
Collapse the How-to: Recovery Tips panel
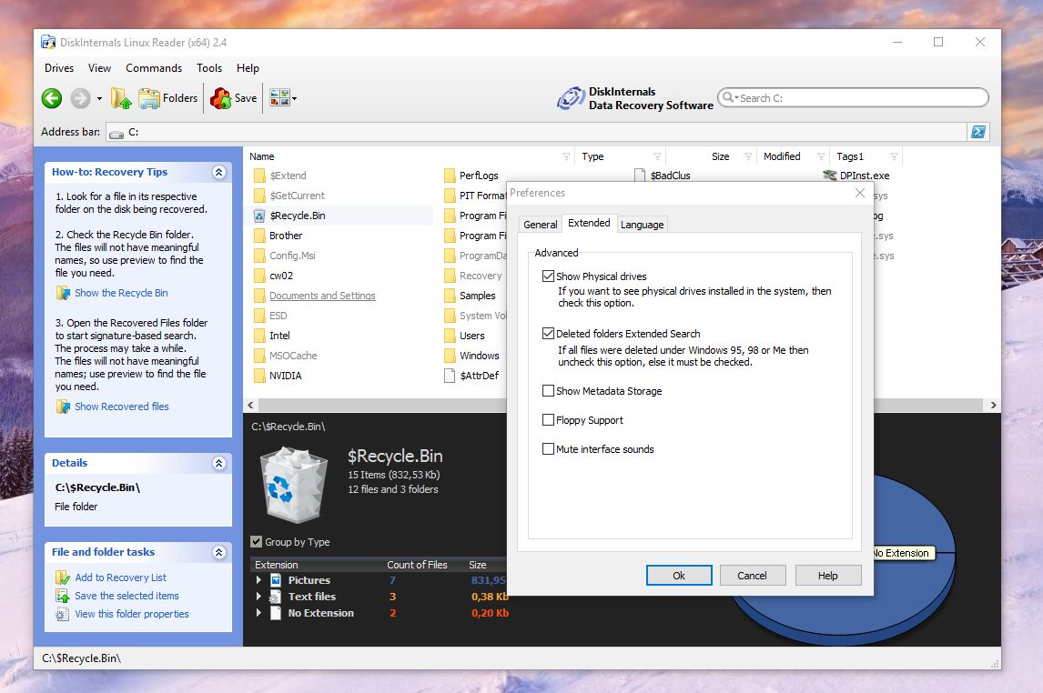pyautogui.click(x=218, y=172)
